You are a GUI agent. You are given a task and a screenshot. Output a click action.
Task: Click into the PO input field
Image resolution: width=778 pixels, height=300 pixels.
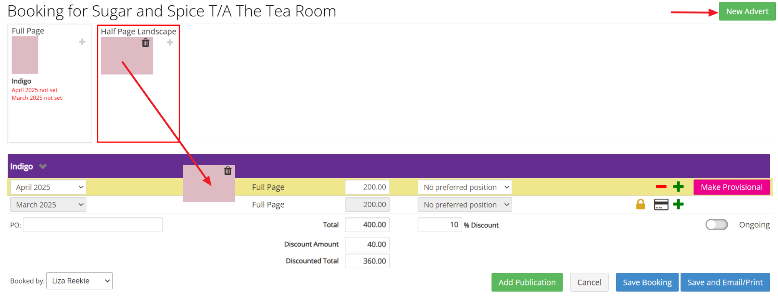click(x=93, y=225)
